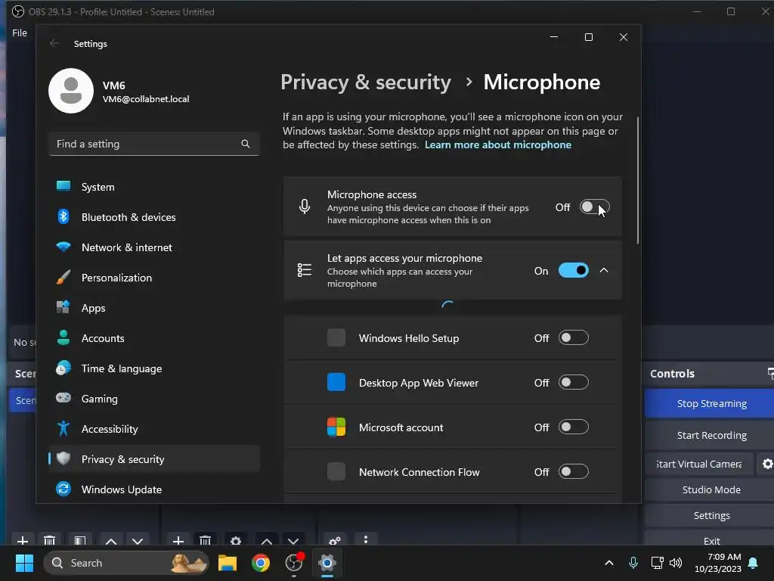Open OBS Studio from taskbar
The width and height of the screenshot is (774, 581).
294,563
